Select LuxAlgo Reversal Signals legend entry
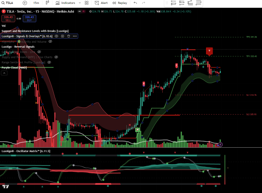This screenshot has width=262, height=193. click(x=18, y=47)
